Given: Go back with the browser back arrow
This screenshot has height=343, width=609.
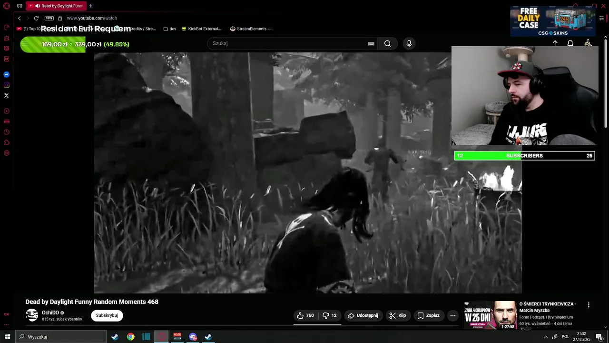Looking at the screenshot, I should click(19, 18).
